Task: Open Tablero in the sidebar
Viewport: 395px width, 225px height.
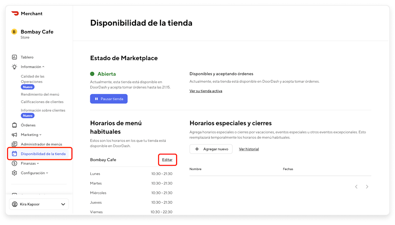Action: pyautogui.click(x=27, y=57)
